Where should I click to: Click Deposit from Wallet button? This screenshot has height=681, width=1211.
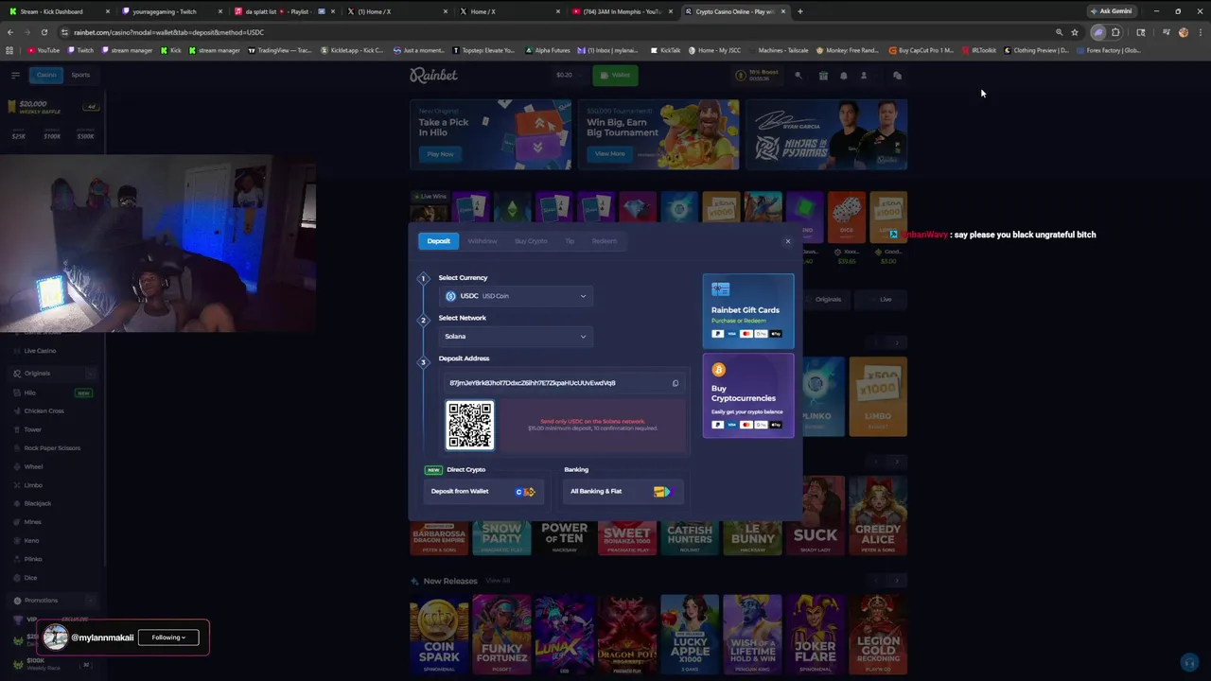coord(483,492)
